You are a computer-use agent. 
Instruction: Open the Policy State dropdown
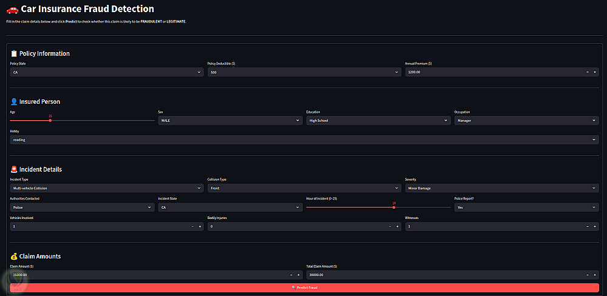(x=106, y=72)
